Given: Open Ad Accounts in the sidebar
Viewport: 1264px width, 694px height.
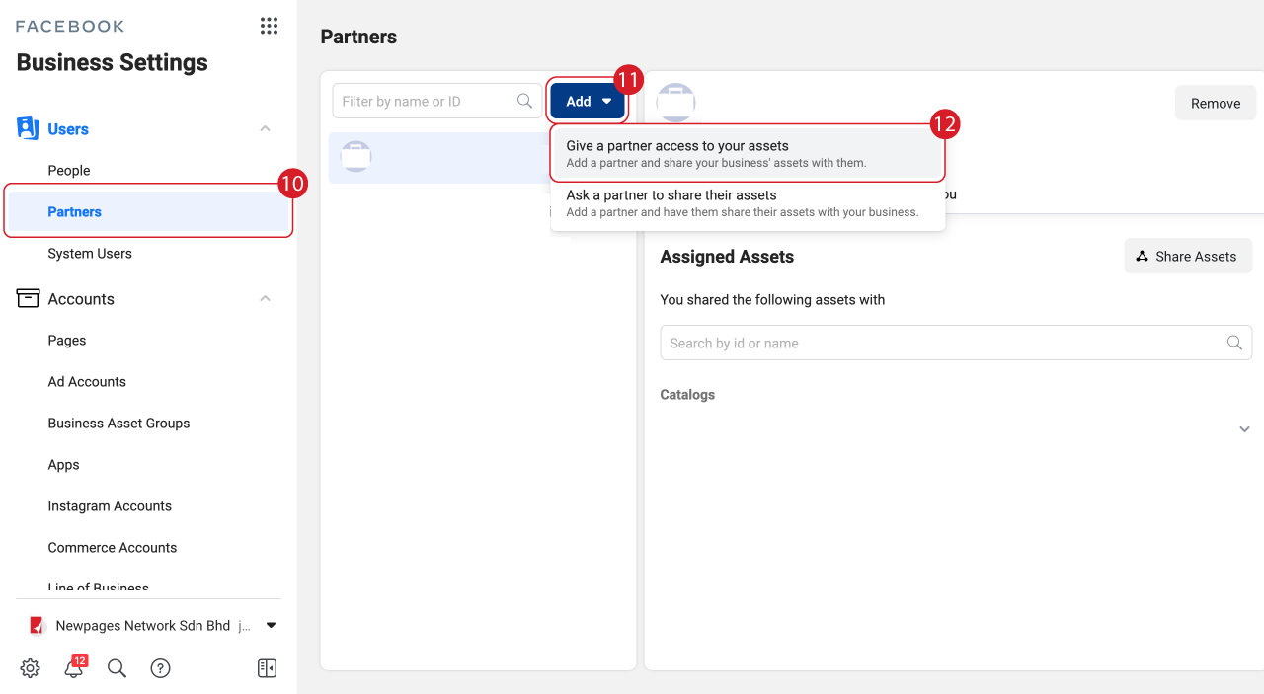Looking at the screenshot, I should (87, 381).
